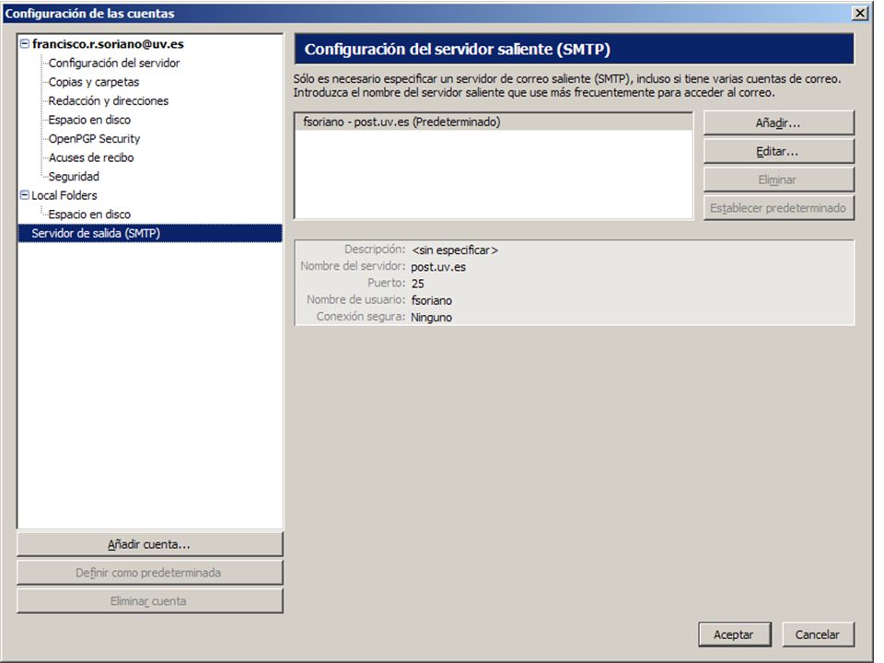The width and height of the screenshot is (884, 663).
Task: Select Servidor de salida (SMTP)
Action: (x=150, y=233)
